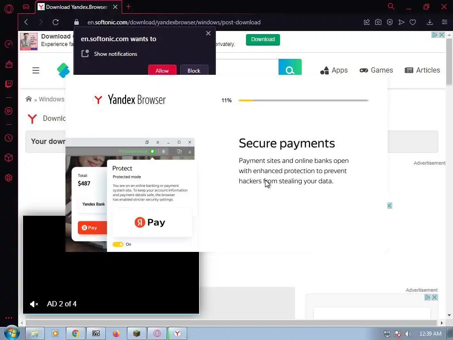Click the taskbar clock 12:39 AM
453x340 pixels.
pyautogui.click(x=430, y=334)
